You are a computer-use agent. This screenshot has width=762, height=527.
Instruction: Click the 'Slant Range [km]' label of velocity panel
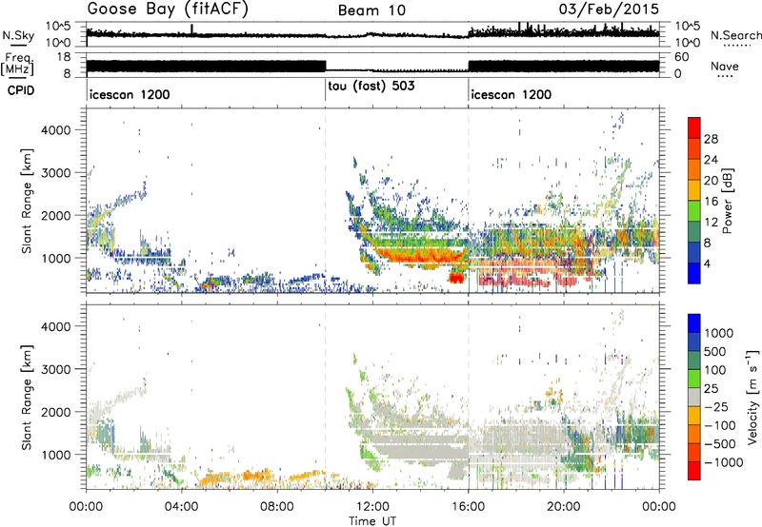click(27, 397)
